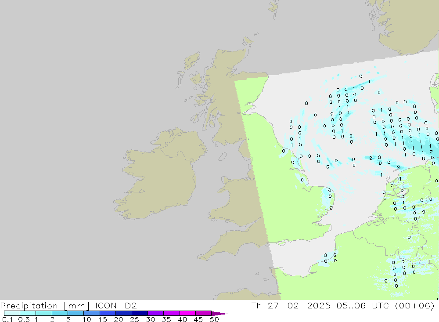Click the blue swatch between 15 and 20
439x322 pixels.
point(108,313)
